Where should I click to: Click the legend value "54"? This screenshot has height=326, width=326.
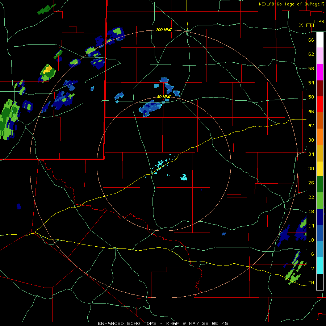click(311, 83)
